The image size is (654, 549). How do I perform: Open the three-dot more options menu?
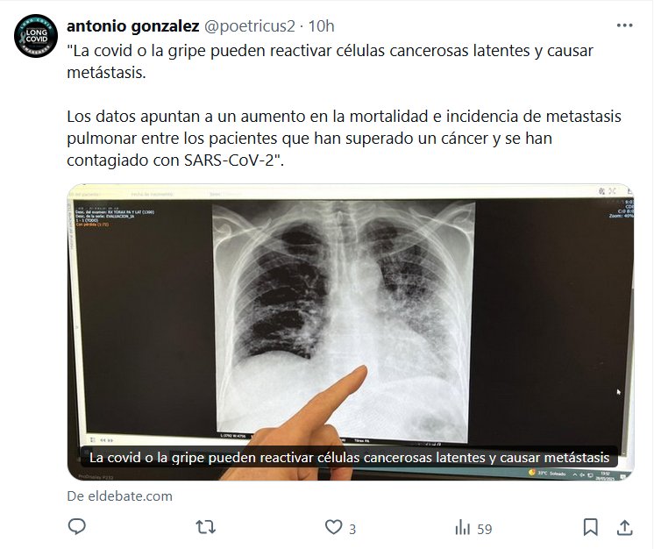click(x=624, y=25)
